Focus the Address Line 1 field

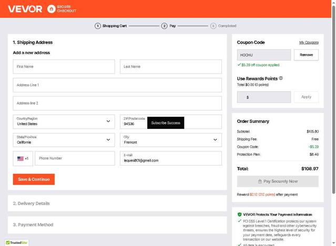[117, 85]
